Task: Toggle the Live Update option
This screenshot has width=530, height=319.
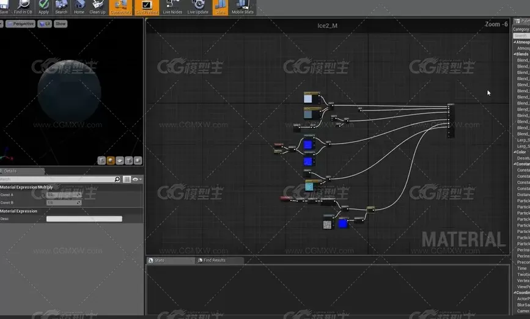Action: [197, 7]
